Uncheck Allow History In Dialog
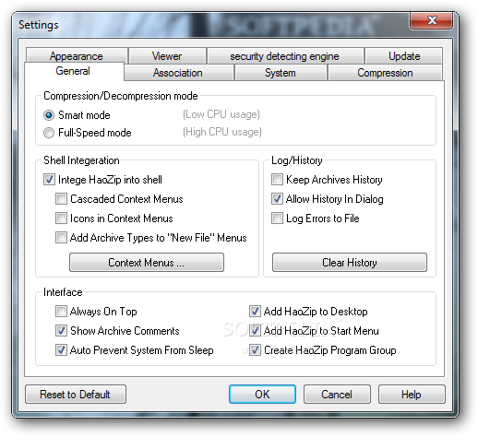Viewport: 478px width, 437px height. 277,199
